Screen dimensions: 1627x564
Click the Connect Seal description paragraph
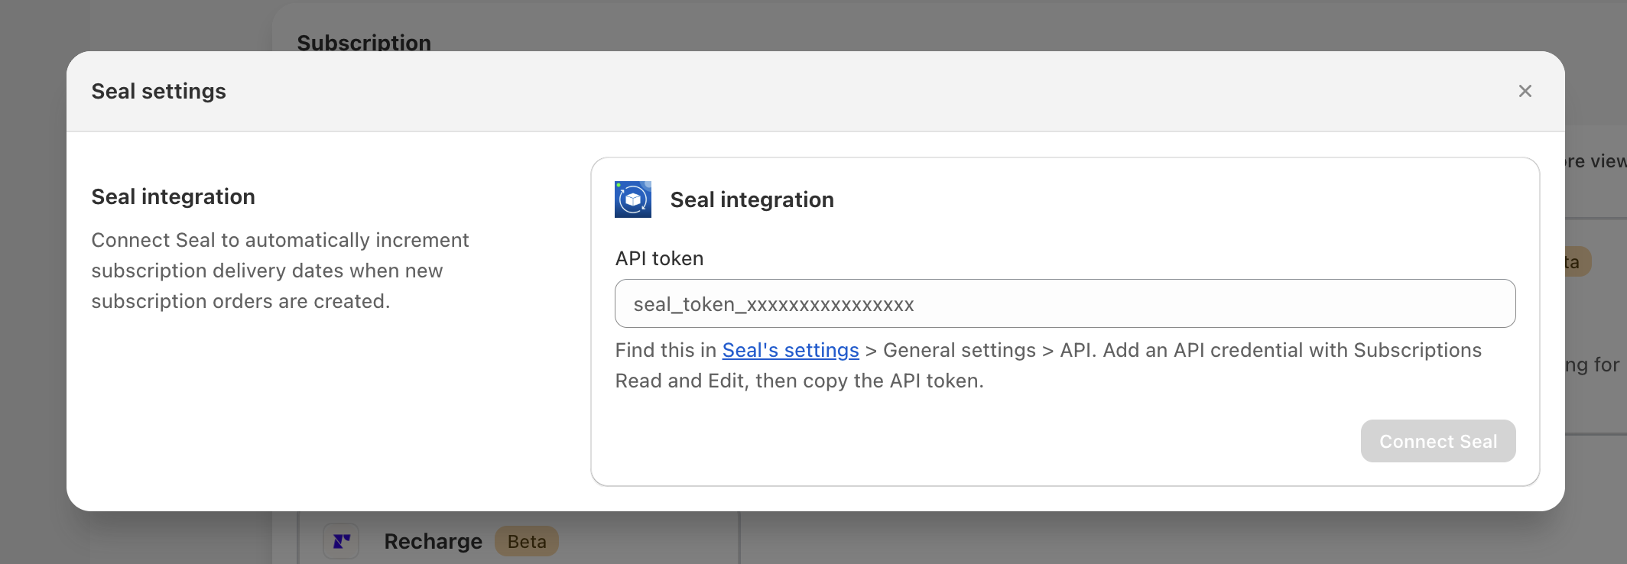[280, 271]
